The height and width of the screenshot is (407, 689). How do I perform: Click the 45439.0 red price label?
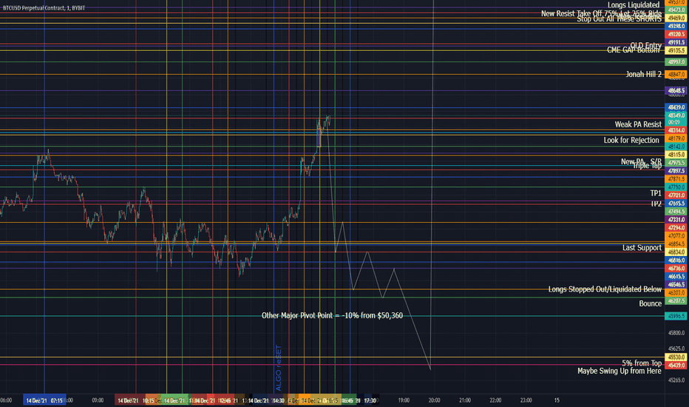pyautogui.click(x=676, y=366)
